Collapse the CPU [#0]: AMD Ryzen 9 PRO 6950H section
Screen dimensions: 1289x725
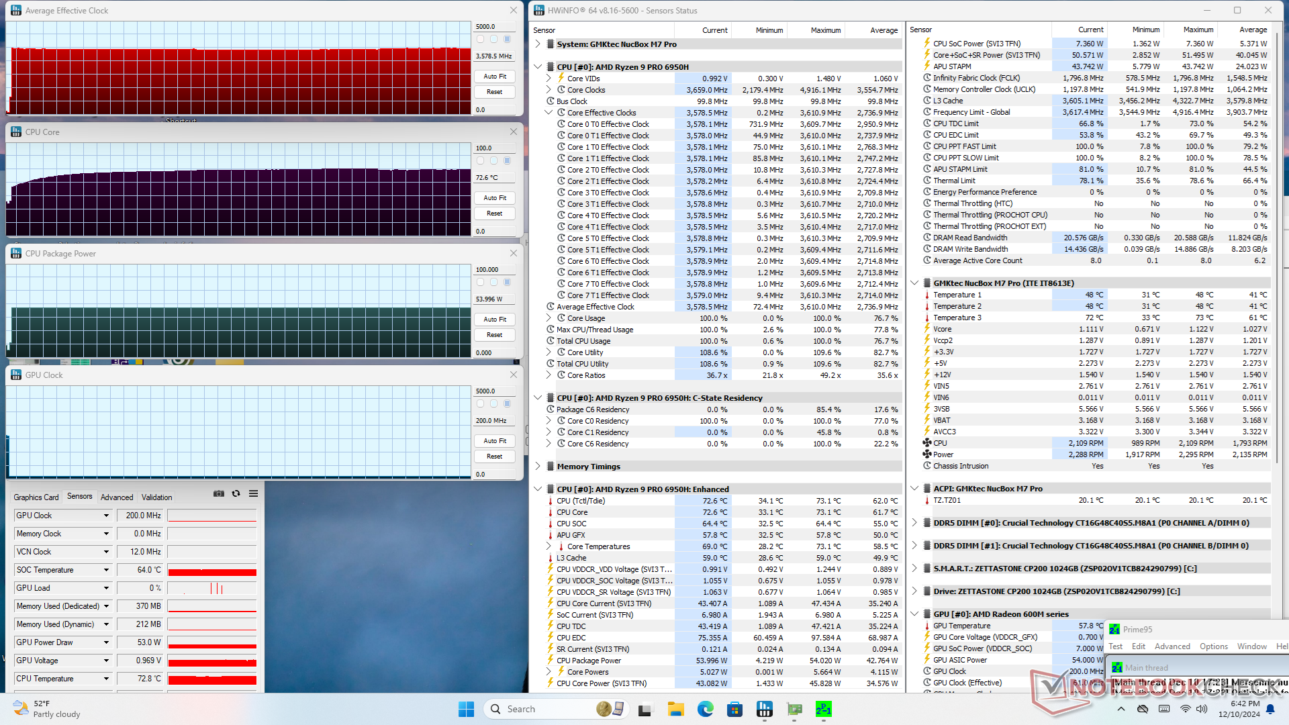point(538,67)
